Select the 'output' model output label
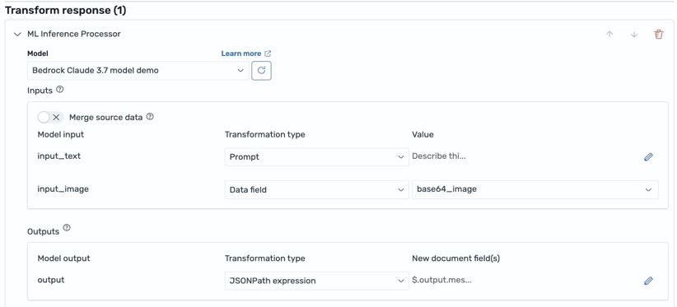Viewport: 677px width, 307px height. [x=51, y=280]
